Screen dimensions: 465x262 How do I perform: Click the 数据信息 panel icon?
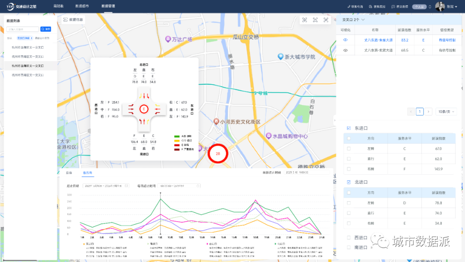click(65, 19)
